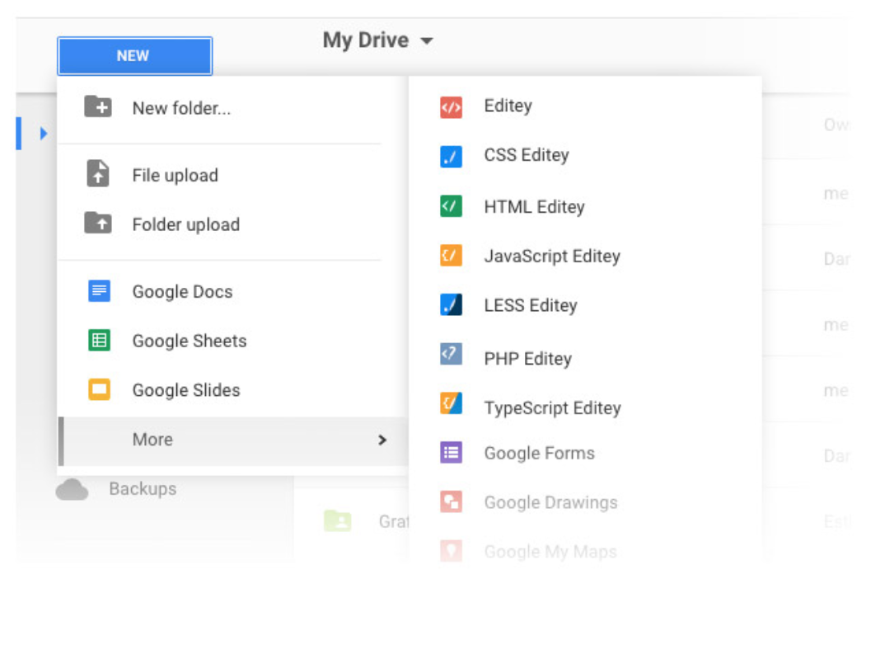Click the Folder upload icon

click(x=98, y=223)
